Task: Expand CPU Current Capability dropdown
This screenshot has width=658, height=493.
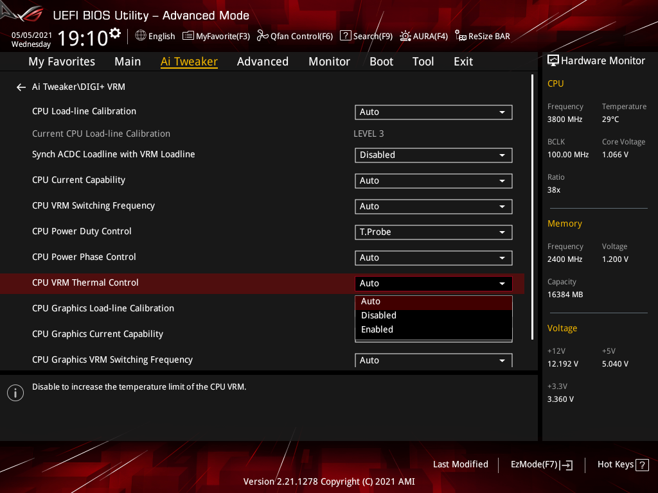Action: coord(434,180)
